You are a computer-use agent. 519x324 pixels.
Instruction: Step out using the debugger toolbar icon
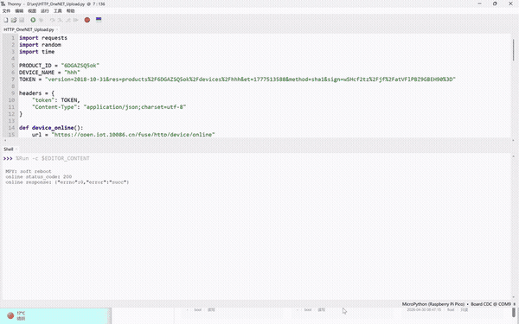(67, 20)
